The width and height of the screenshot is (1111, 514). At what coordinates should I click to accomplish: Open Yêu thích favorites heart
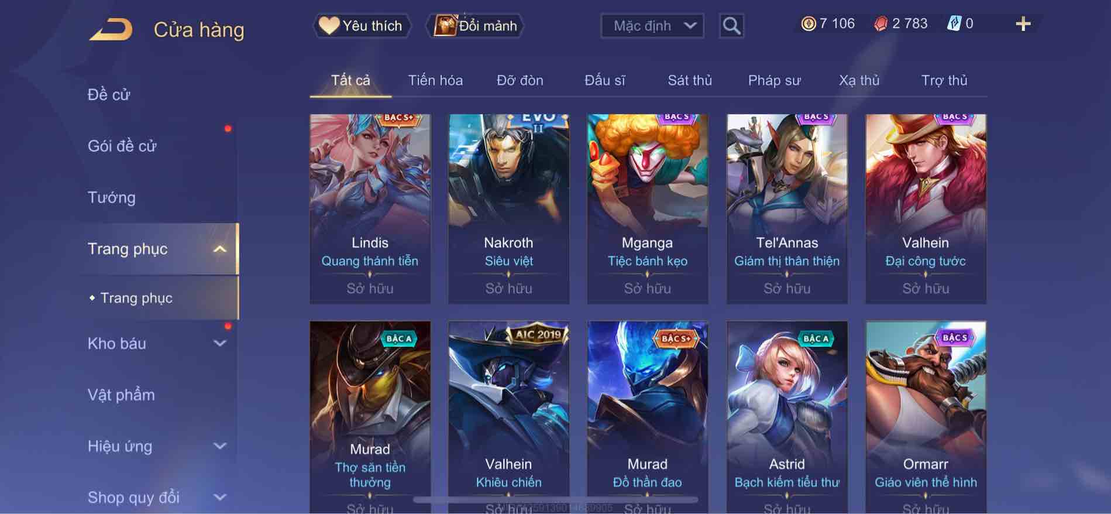[x=329, y=26]
